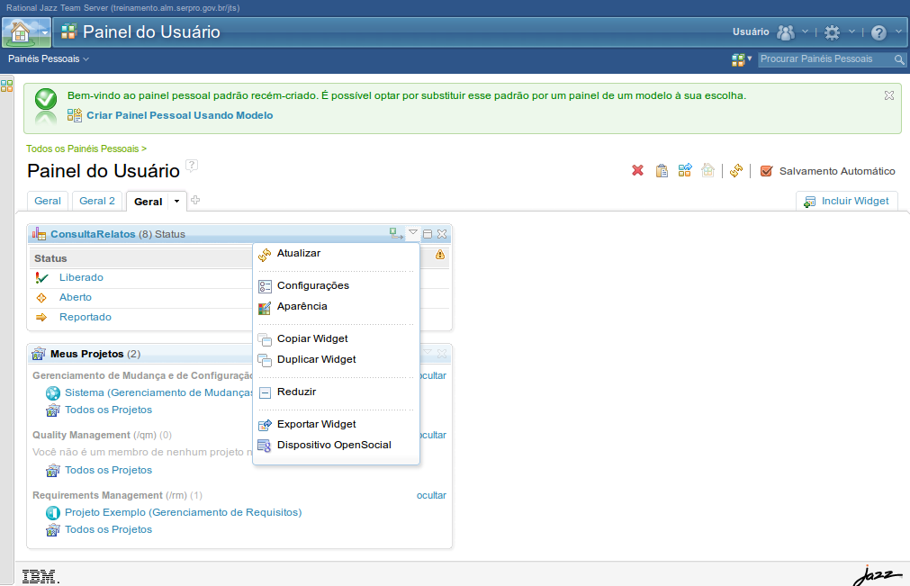
Task: Click Todos os Projetos under Gerenciamento de Mudança
Action: point(109,410)
